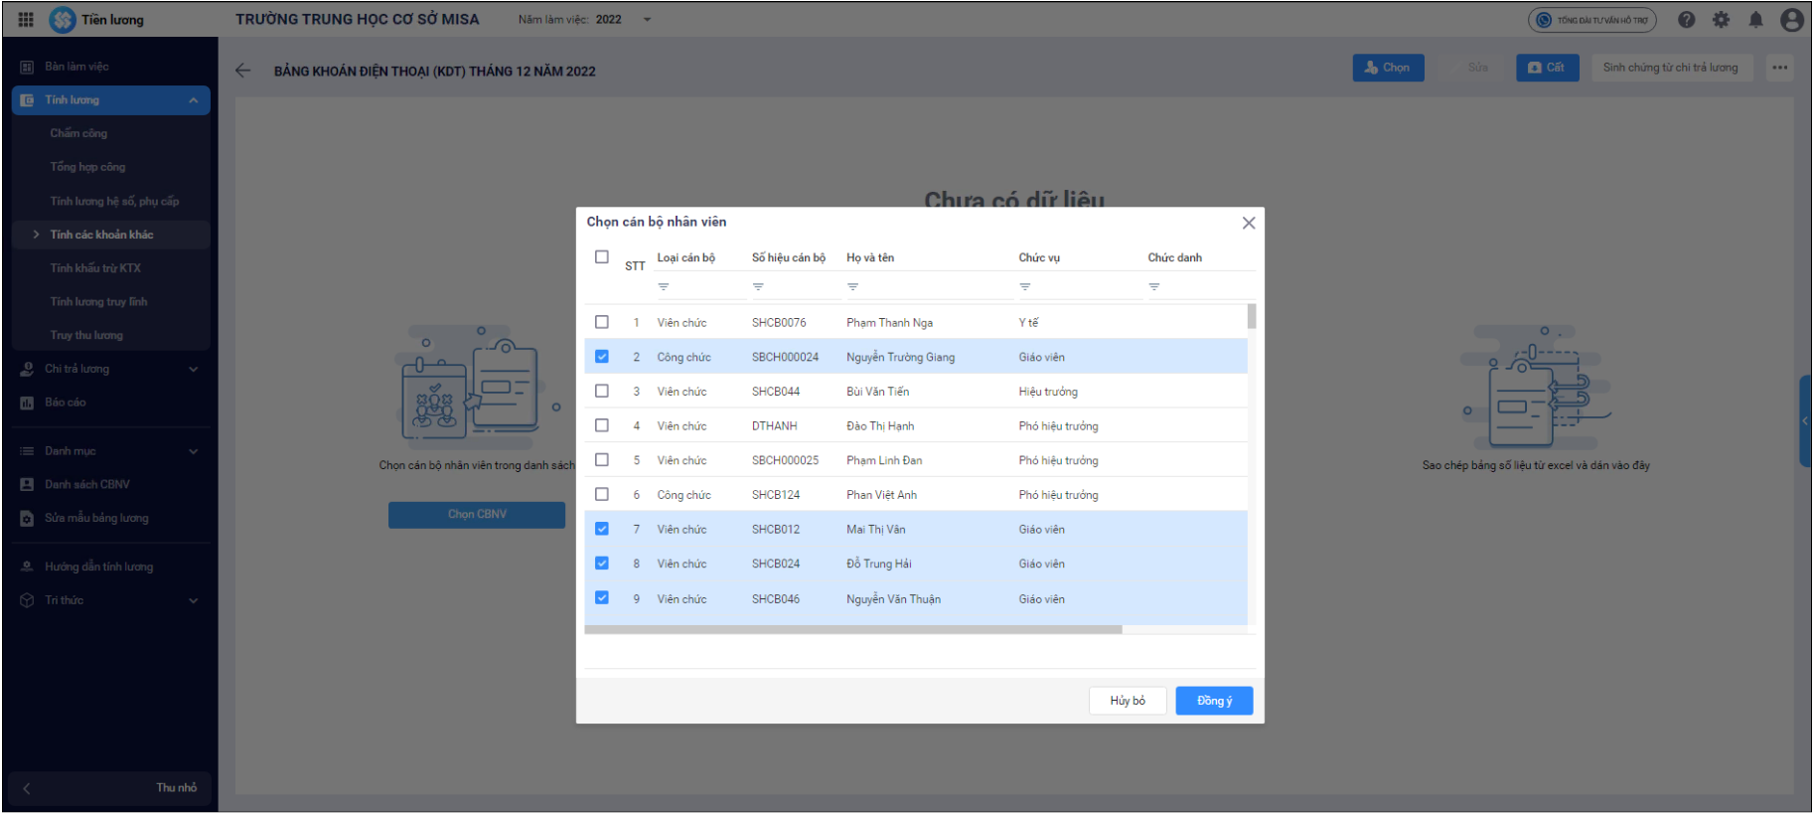Uncheck the row for Nguyễn Trường Giang

click(602, 357)
